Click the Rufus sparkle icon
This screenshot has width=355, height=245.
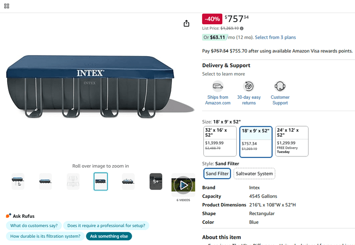pyautogui.click(x=9, y=216)
